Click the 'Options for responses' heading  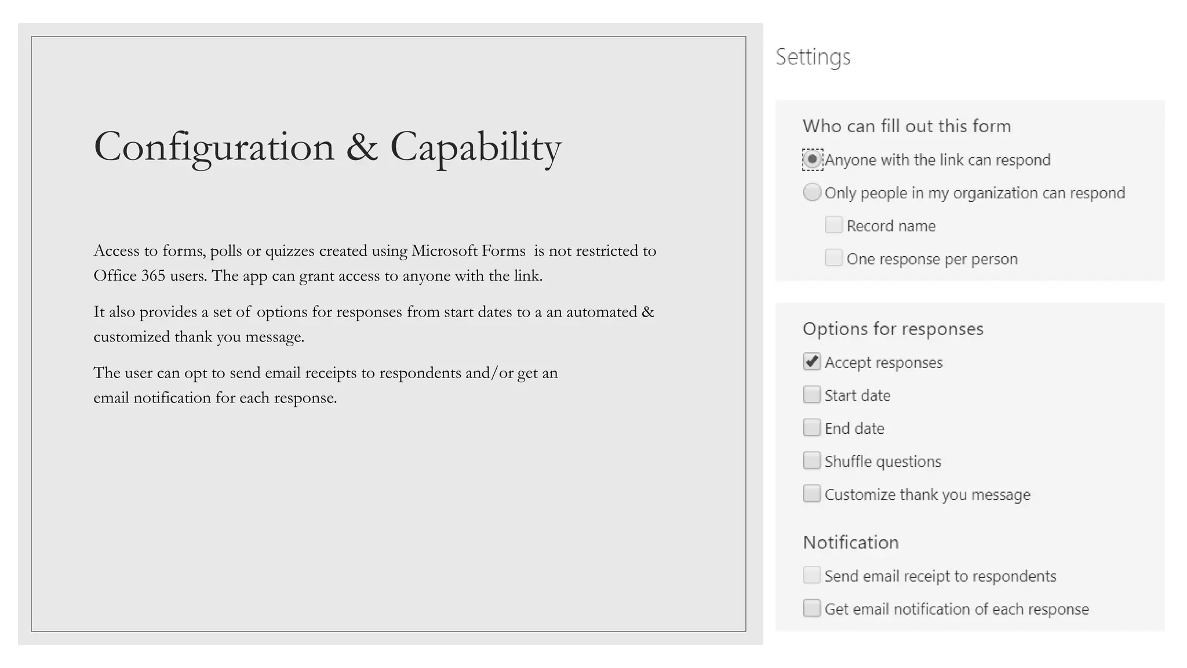[x=893, y=329]
